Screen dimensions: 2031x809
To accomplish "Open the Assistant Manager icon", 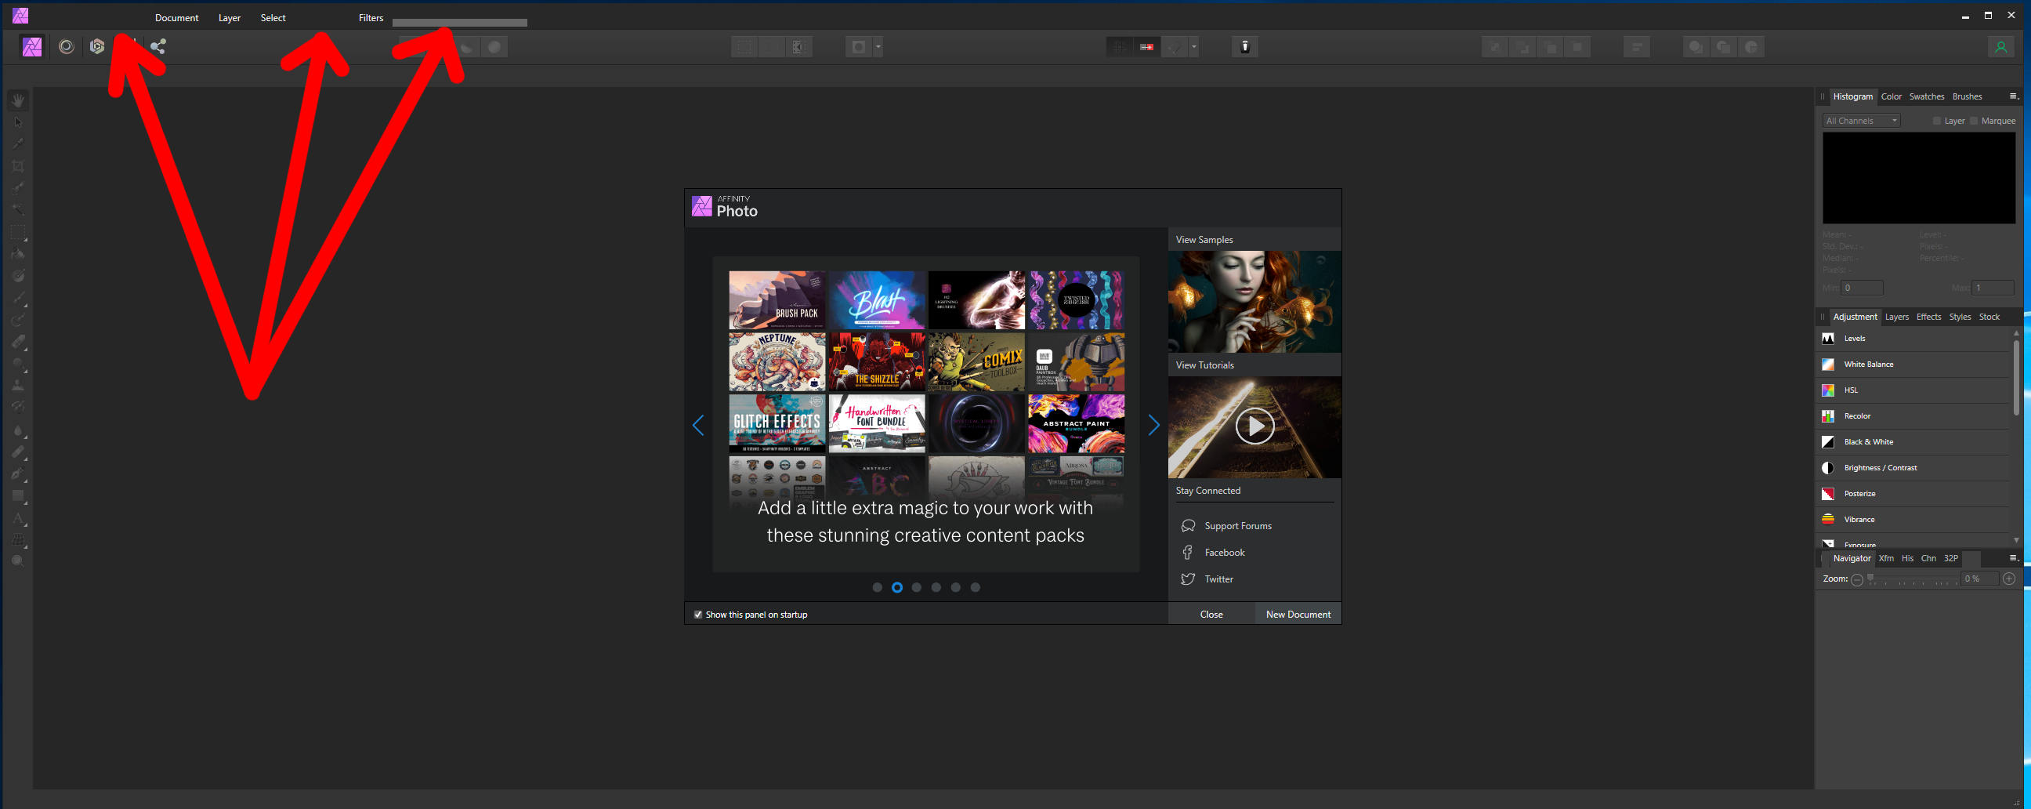I will 1245,46.
